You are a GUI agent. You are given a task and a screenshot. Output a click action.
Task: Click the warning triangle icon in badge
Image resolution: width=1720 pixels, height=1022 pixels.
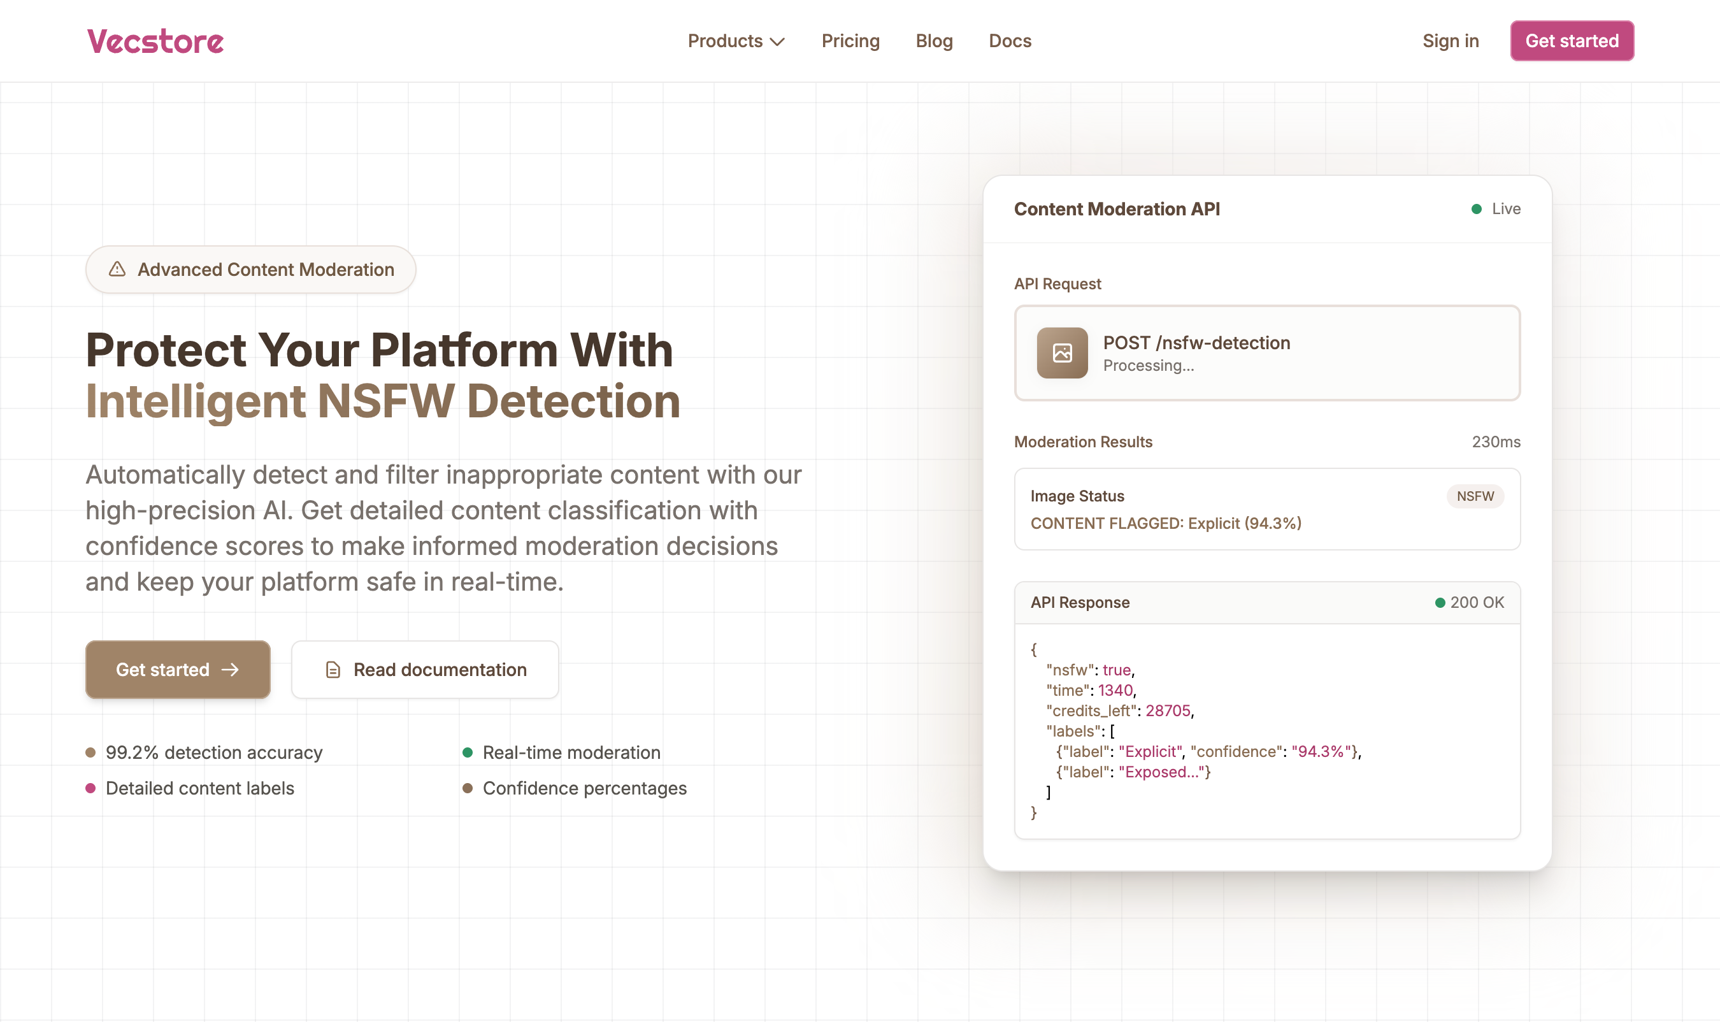click(117, 270)
